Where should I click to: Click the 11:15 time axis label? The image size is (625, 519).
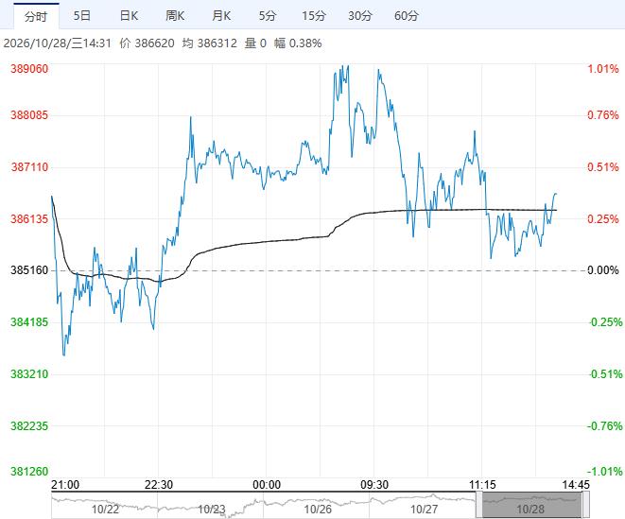coord(482,485)
